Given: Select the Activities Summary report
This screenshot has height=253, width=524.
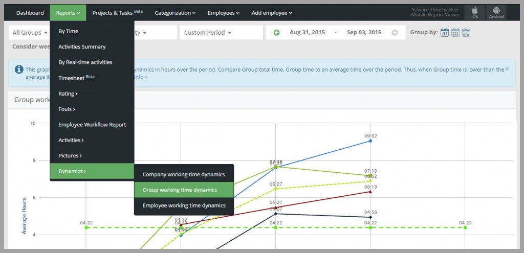Looking at the screenshot, I should click(92, 47).
